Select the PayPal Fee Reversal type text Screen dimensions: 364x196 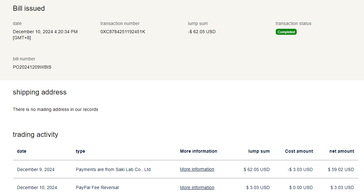[x=97, y=187]
